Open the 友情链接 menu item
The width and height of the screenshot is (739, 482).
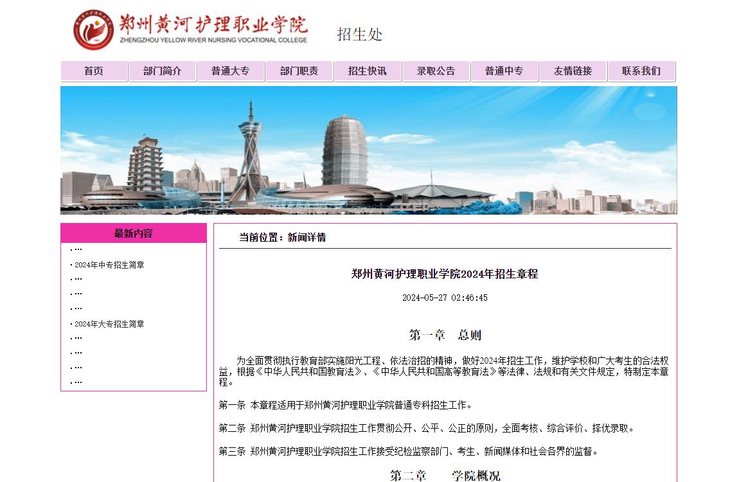tap(573, 71)
